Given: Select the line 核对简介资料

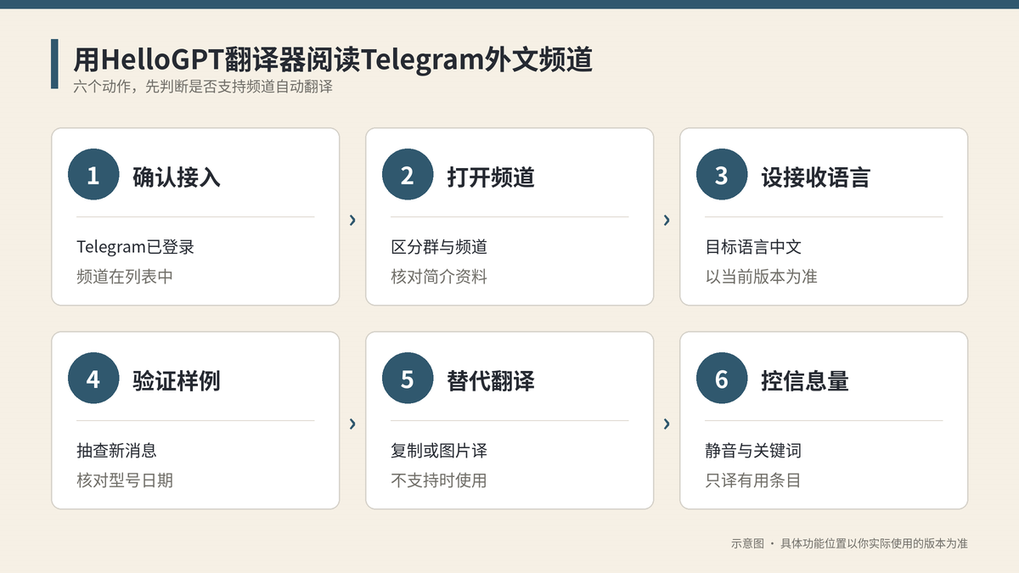Looking at the screenshot, I should pyautogui.click(x=439, y=276).
